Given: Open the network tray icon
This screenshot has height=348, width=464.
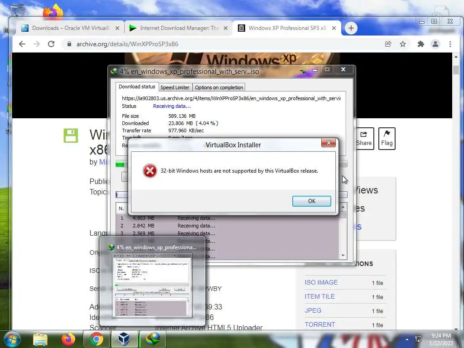Looking at the screenshot, I should (418, 339).
